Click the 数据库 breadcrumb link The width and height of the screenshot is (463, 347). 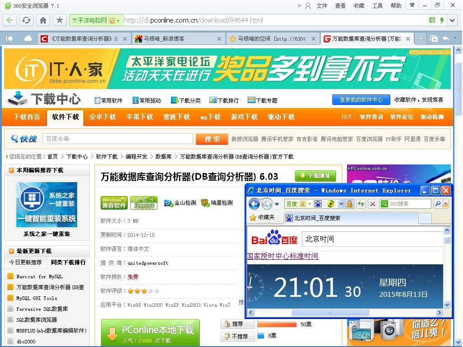(164, 157)
